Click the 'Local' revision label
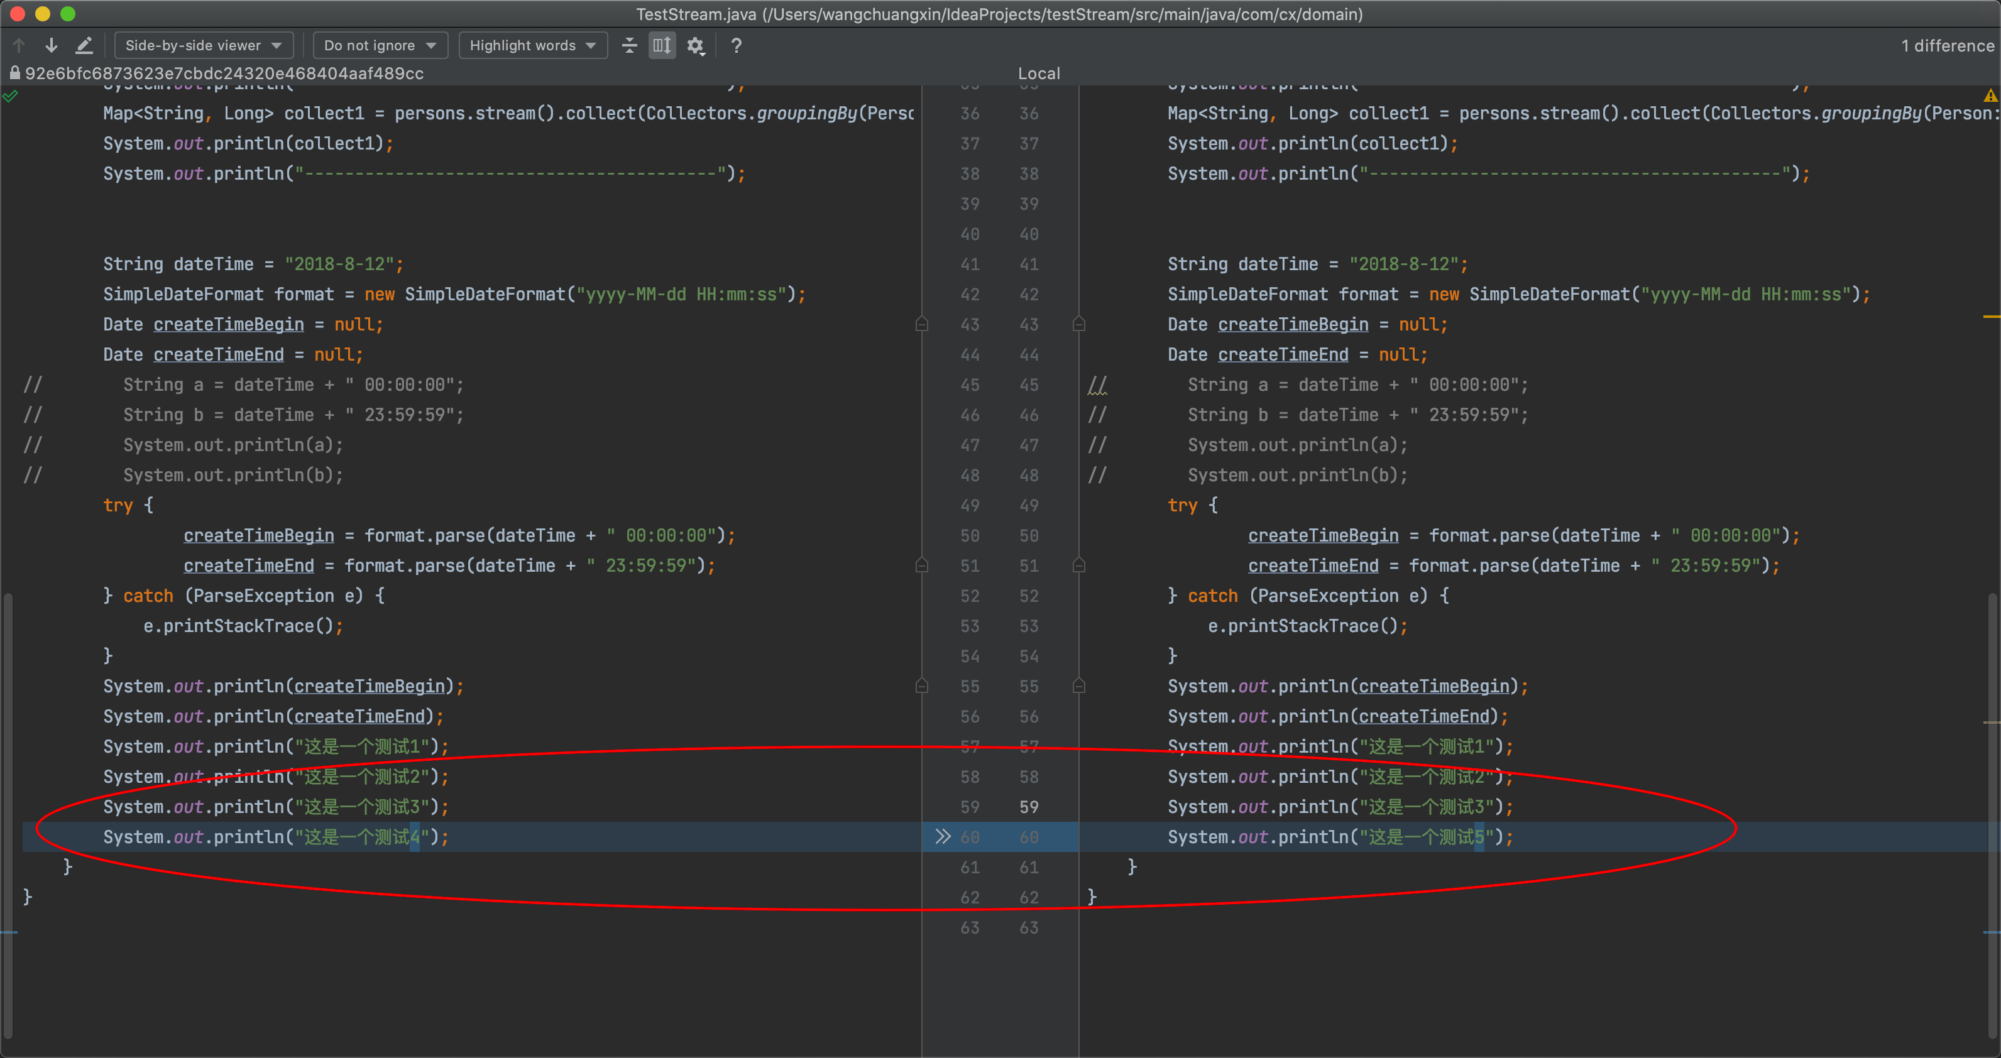The height and width of the screenshot is (1058, 2001). 1039,73
